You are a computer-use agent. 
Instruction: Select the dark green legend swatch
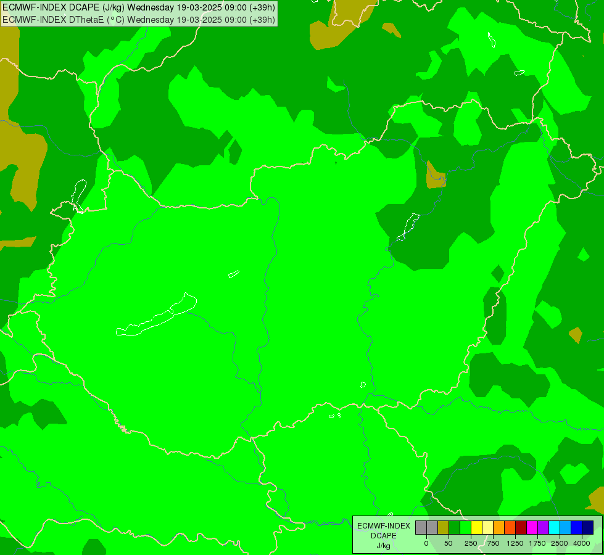coord(455,528)
